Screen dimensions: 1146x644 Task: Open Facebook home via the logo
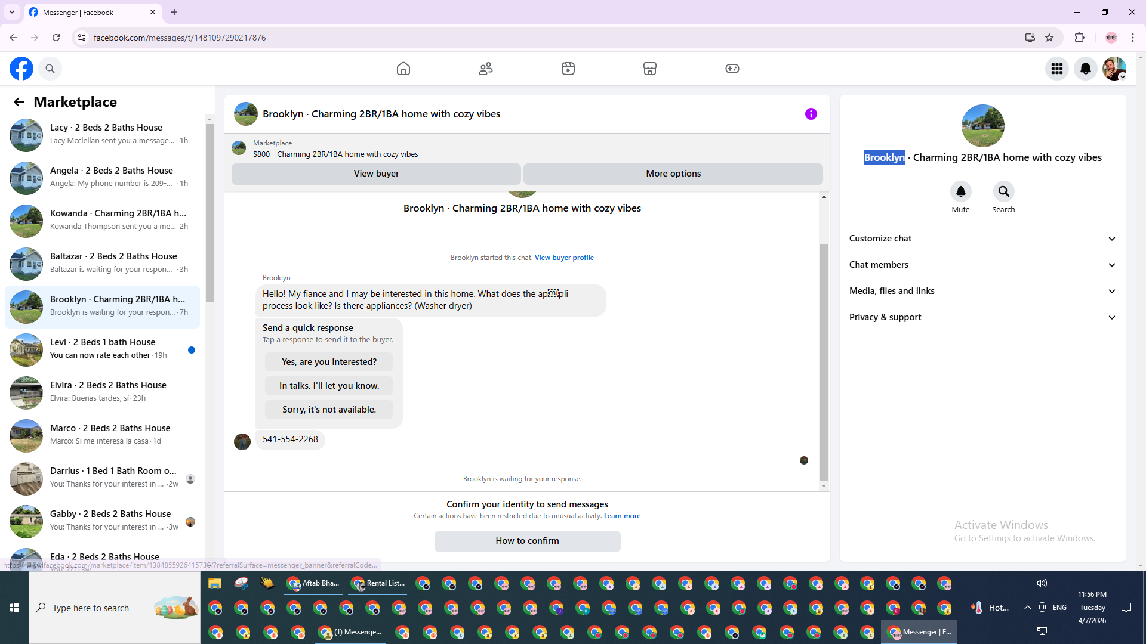(21, 69)
